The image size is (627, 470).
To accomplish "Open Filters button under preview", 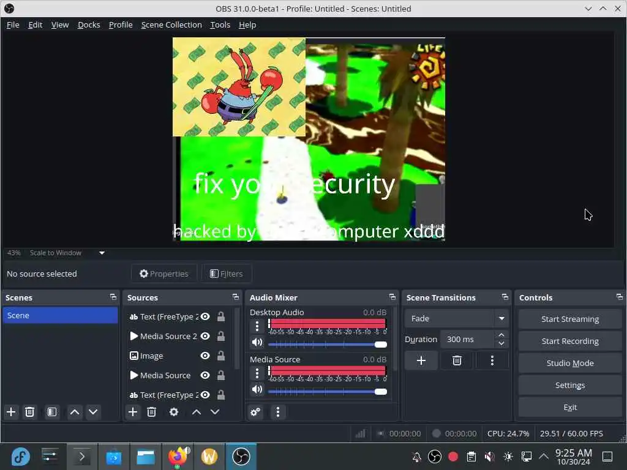I will click(x=227, y=274).
